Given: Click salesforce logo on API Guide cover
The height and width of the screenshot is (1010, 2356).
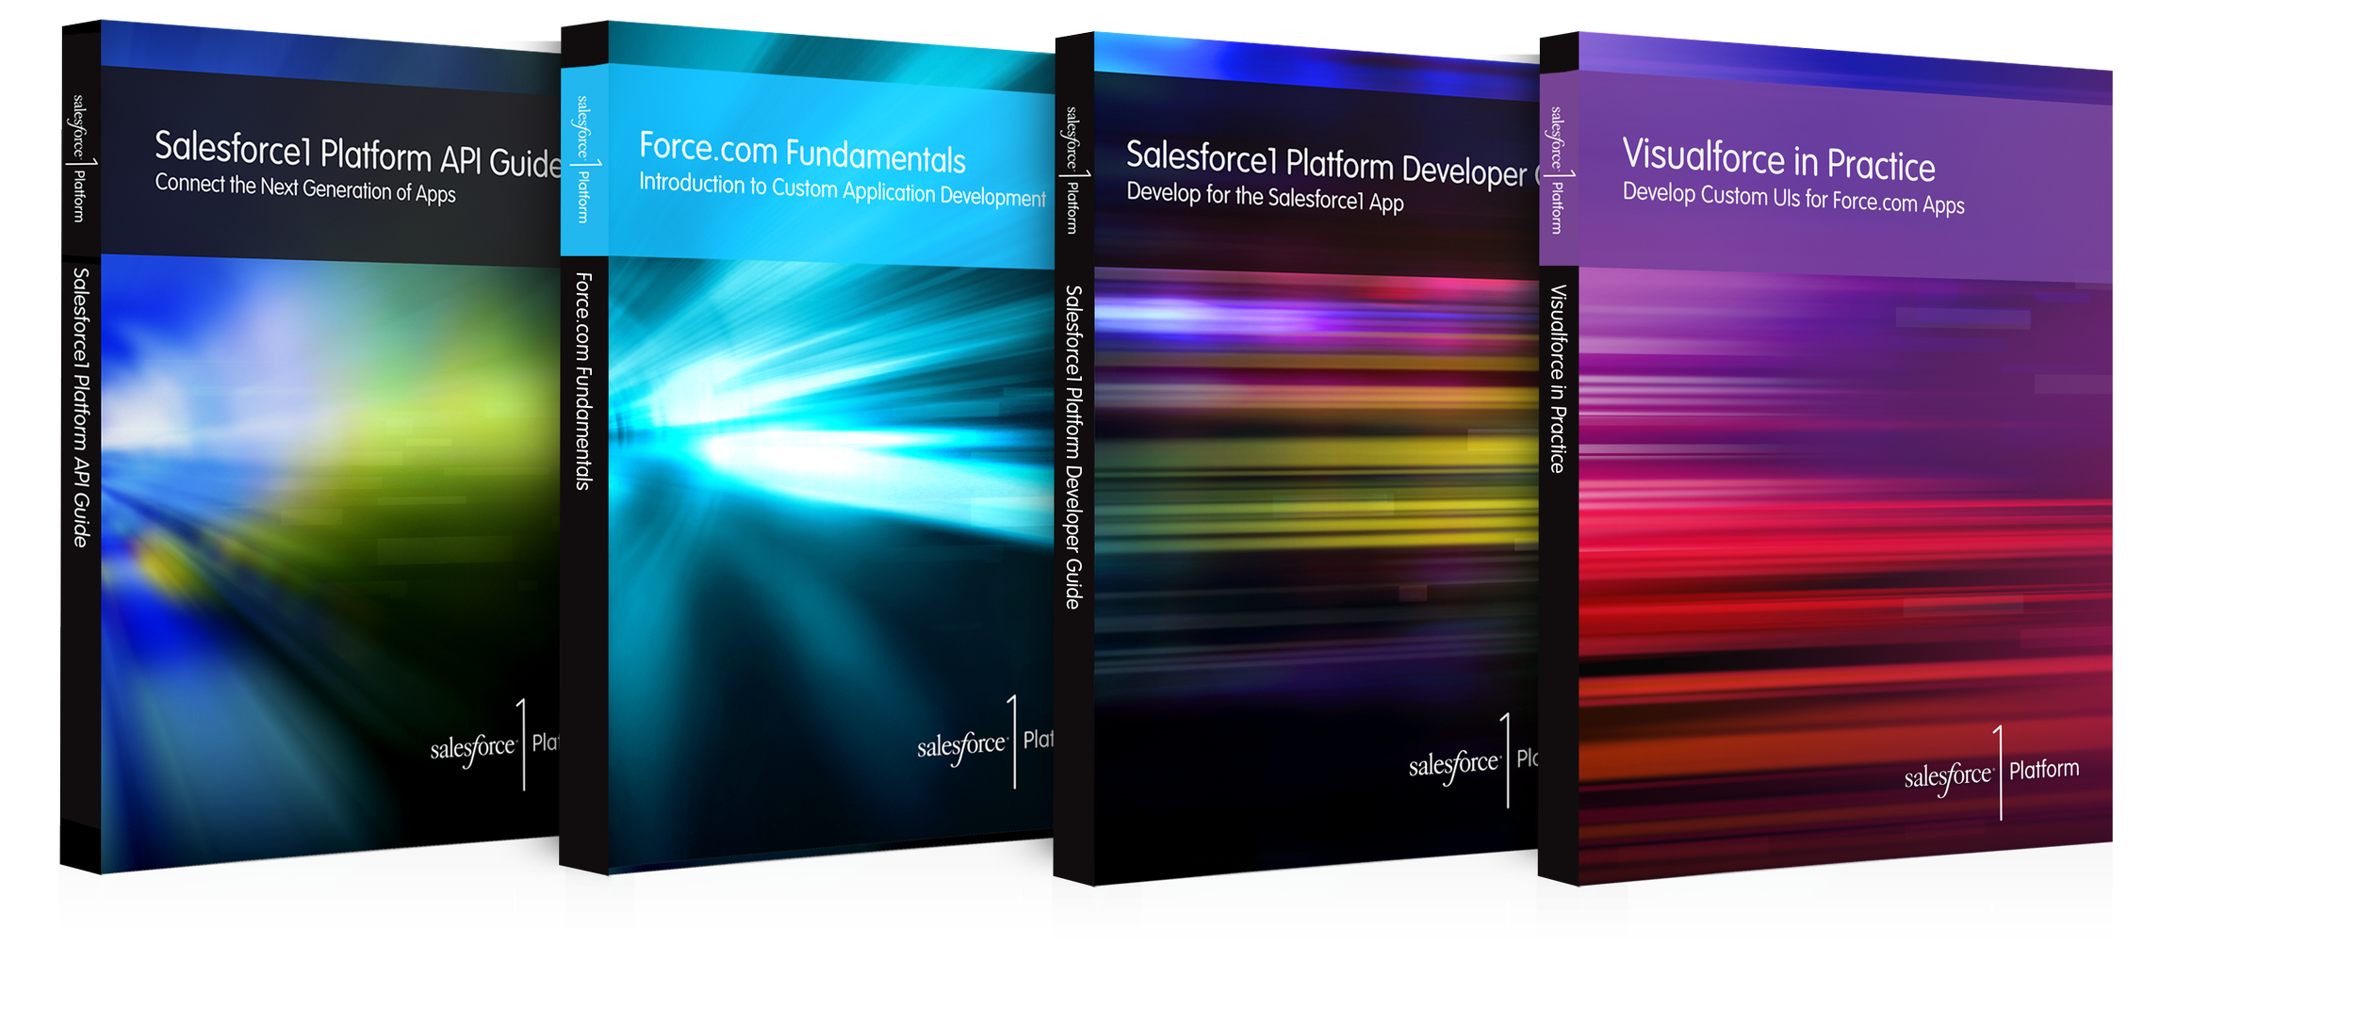Looking at the screenshot, I should [494, 745].
